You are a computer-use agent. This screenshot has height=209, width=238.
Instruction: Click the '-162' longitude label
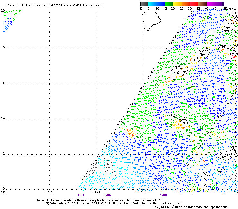coord(49,192)
